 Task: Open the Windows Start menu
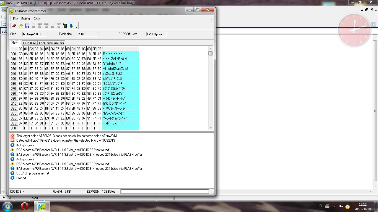point(7,206)
